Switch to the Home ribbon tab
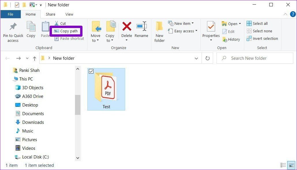297x170 pixels. click(x=31, y=14)
